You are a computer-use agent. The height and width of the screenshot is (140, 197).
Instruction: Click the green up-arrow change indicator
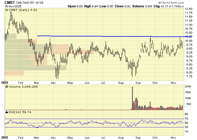tap(183, 6)
